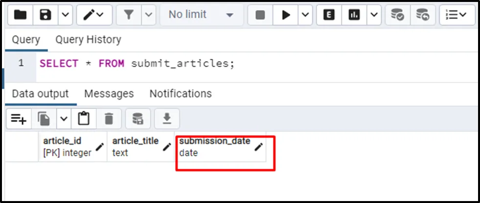Screen dimensions: 480x203
Task: Open the execute options dropdown arrow
Action: click(305, 15)
